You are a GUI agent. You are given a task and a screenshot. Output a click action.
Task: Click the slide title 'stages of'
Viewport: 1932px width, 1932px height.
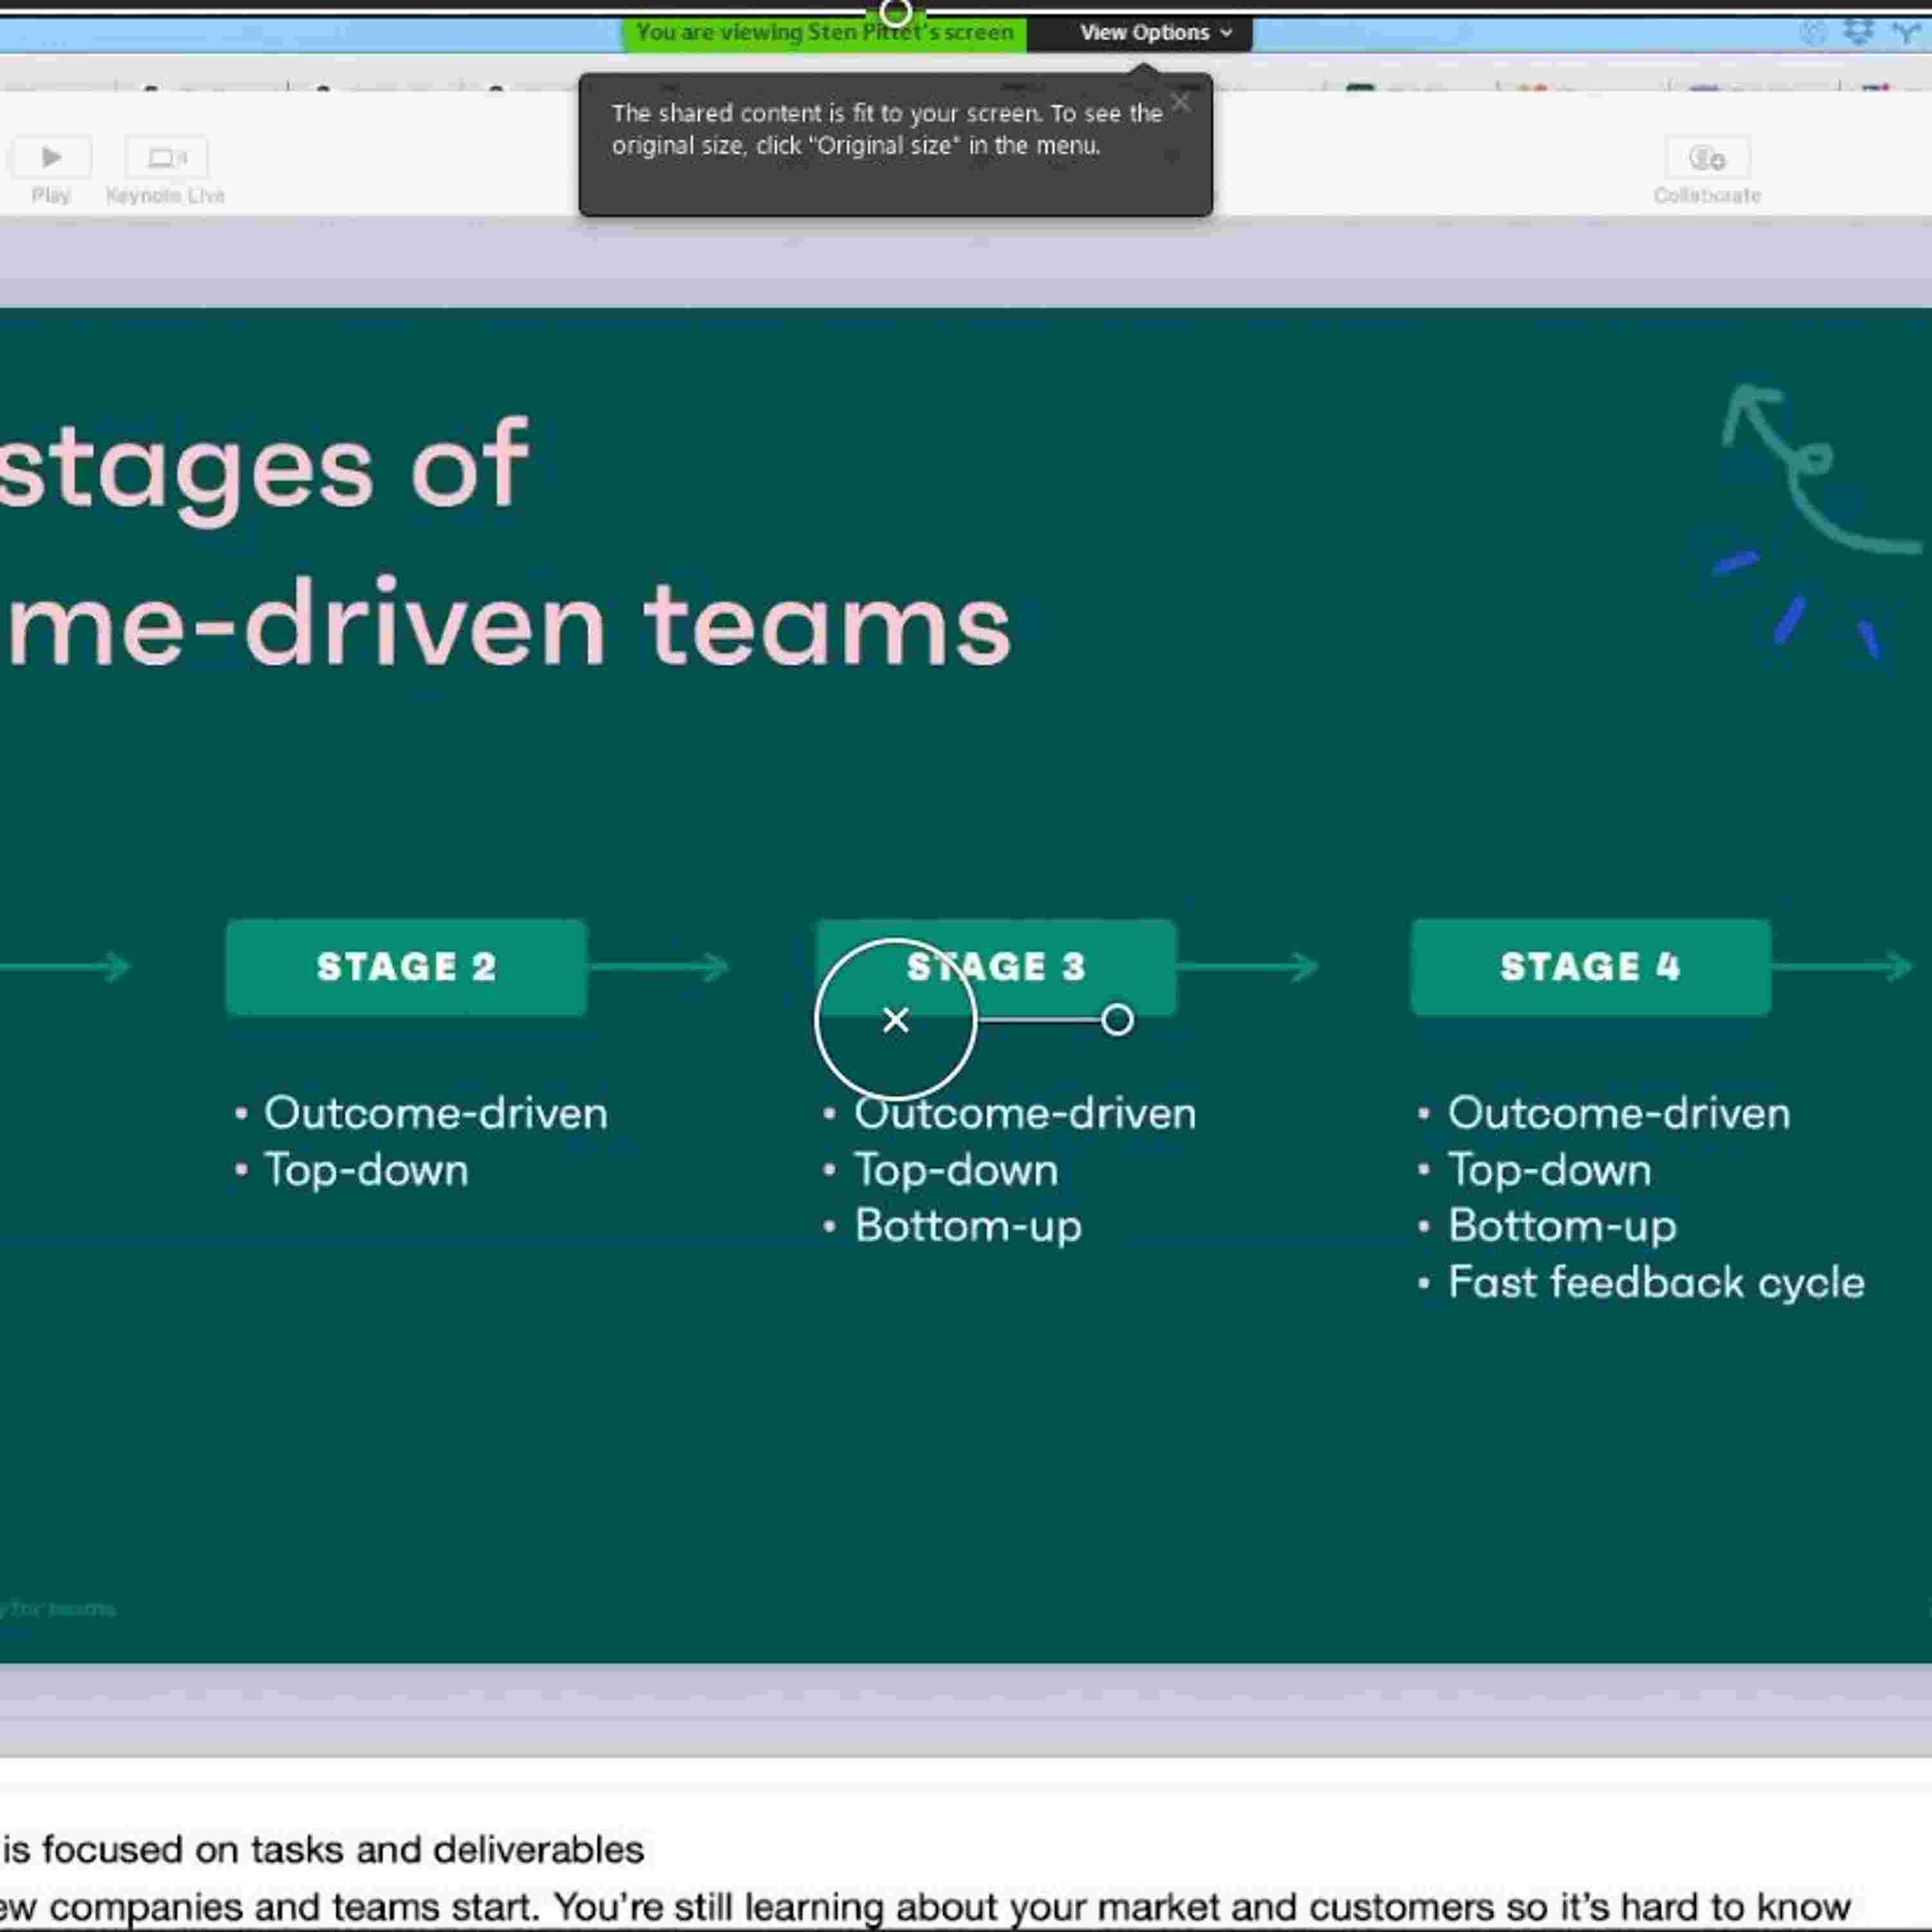pos(264,466)
